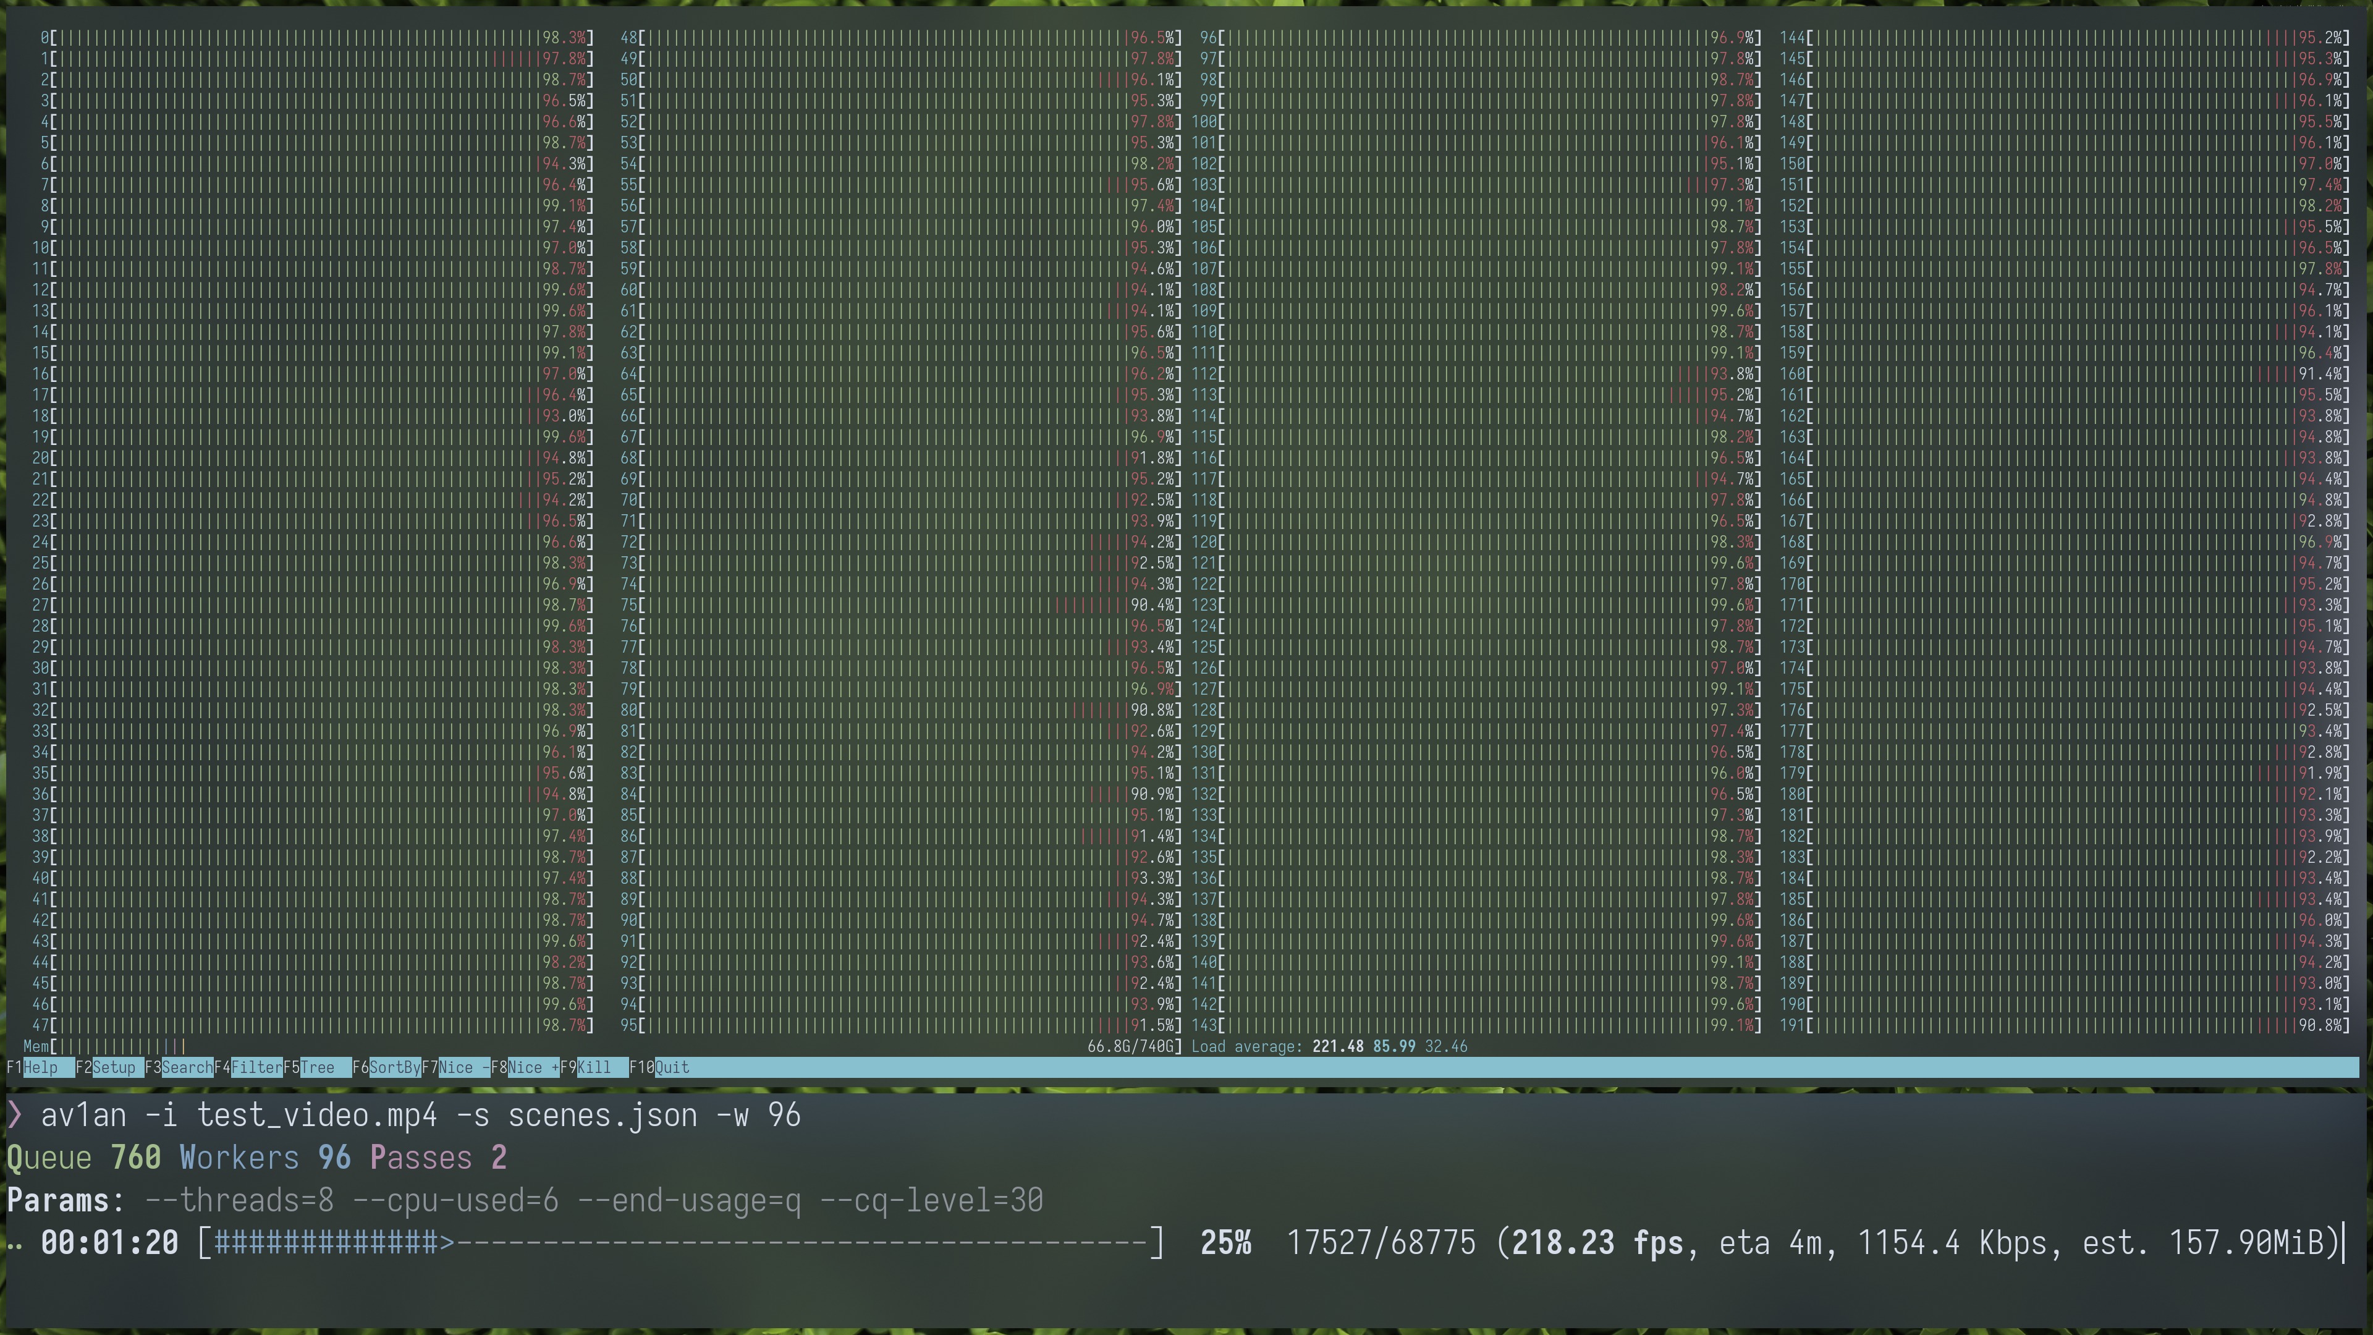The width and height of the screenshot is (2373, 1335).
Task: Click the CPU 47 meter row
Action: [x=313, y=1025]
